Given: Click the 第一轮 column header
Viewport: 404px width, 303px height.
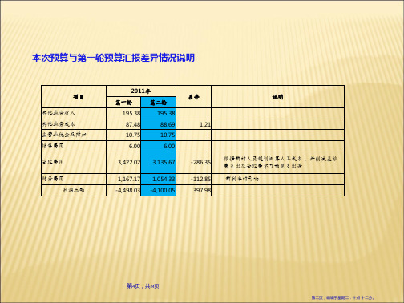Looking at the screenshot, I should click(123, 103).
